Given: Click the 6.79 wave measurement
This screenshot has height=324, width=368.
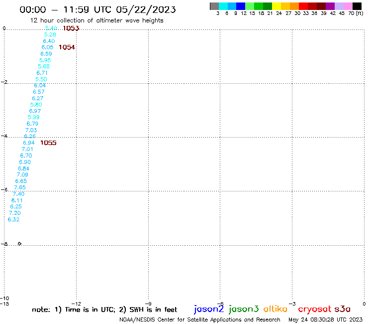Looking at the screenshot, I should click(x=32, y=124).
